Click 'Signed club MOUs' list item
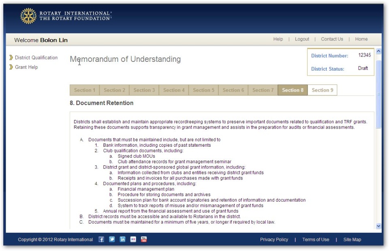The height and width of the screenshot is (251, 389). pos(136,156)
